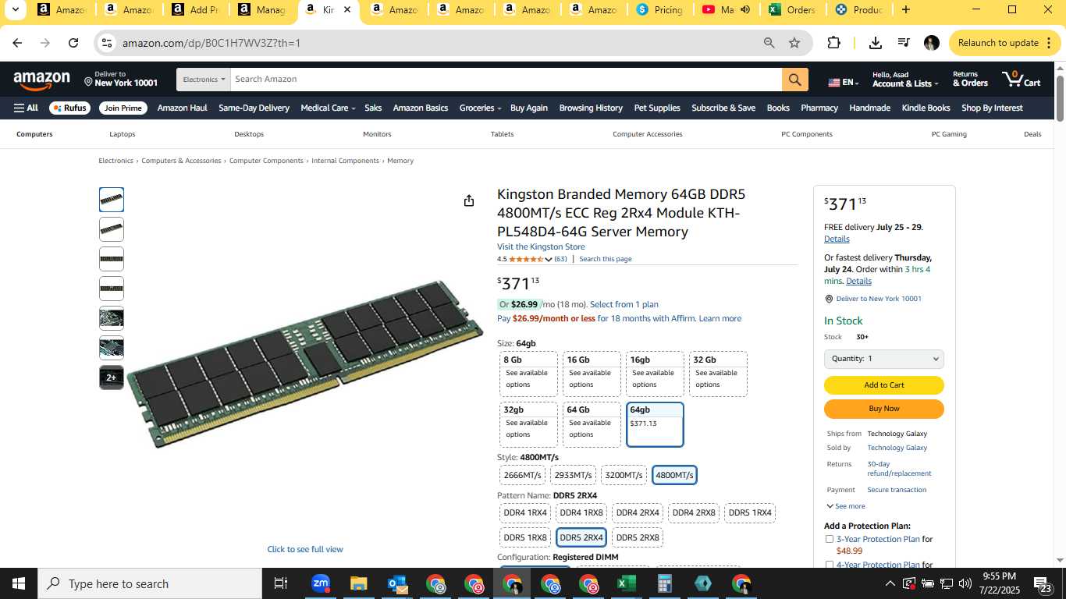The height and width of the screenshot is (599, 1066).
Task: Add to Cart
Action: click(x=883, y=385)
